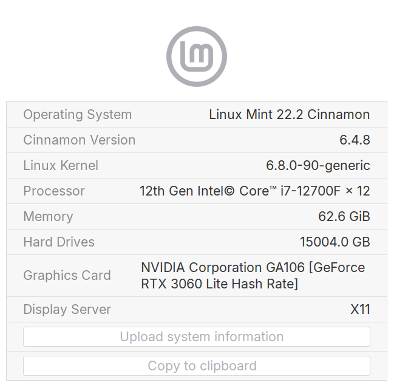Select the Display Server label
The height and width of the screenshot is (388, 408).
(x=67, y=309)
